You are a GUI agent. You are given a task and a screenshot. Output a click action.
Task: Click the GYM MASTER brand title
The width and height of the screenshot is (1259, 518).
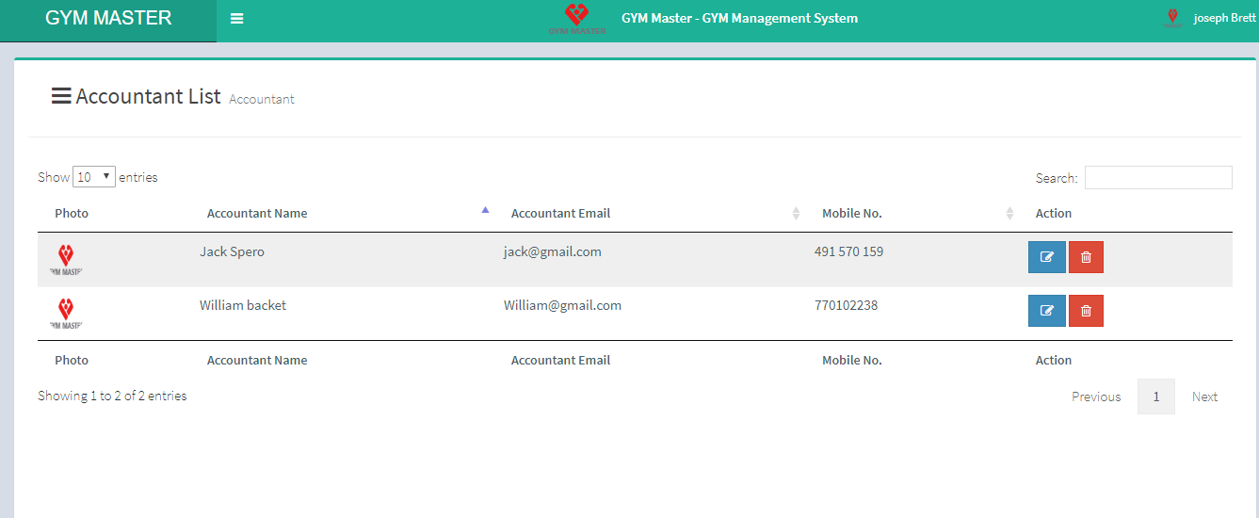click(x=108, y=19)
